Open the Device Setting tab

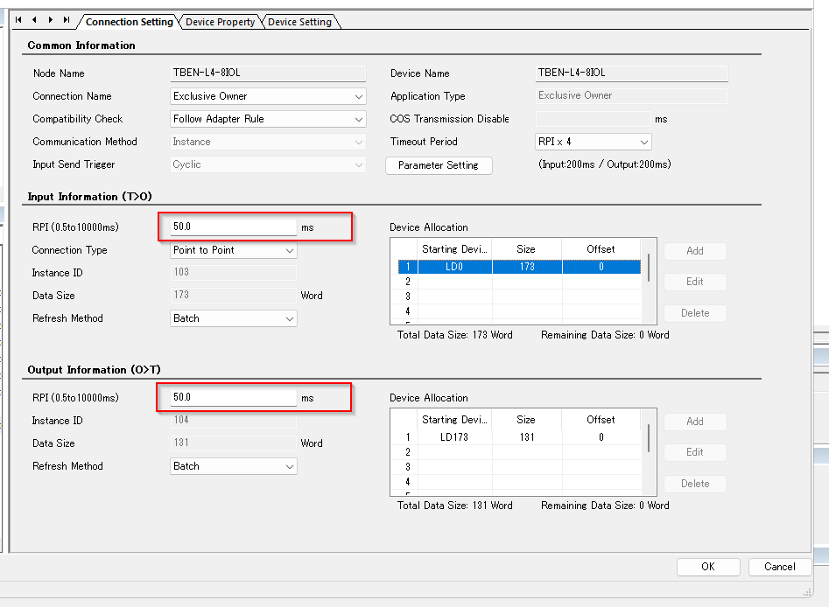[x=299, y=22]
